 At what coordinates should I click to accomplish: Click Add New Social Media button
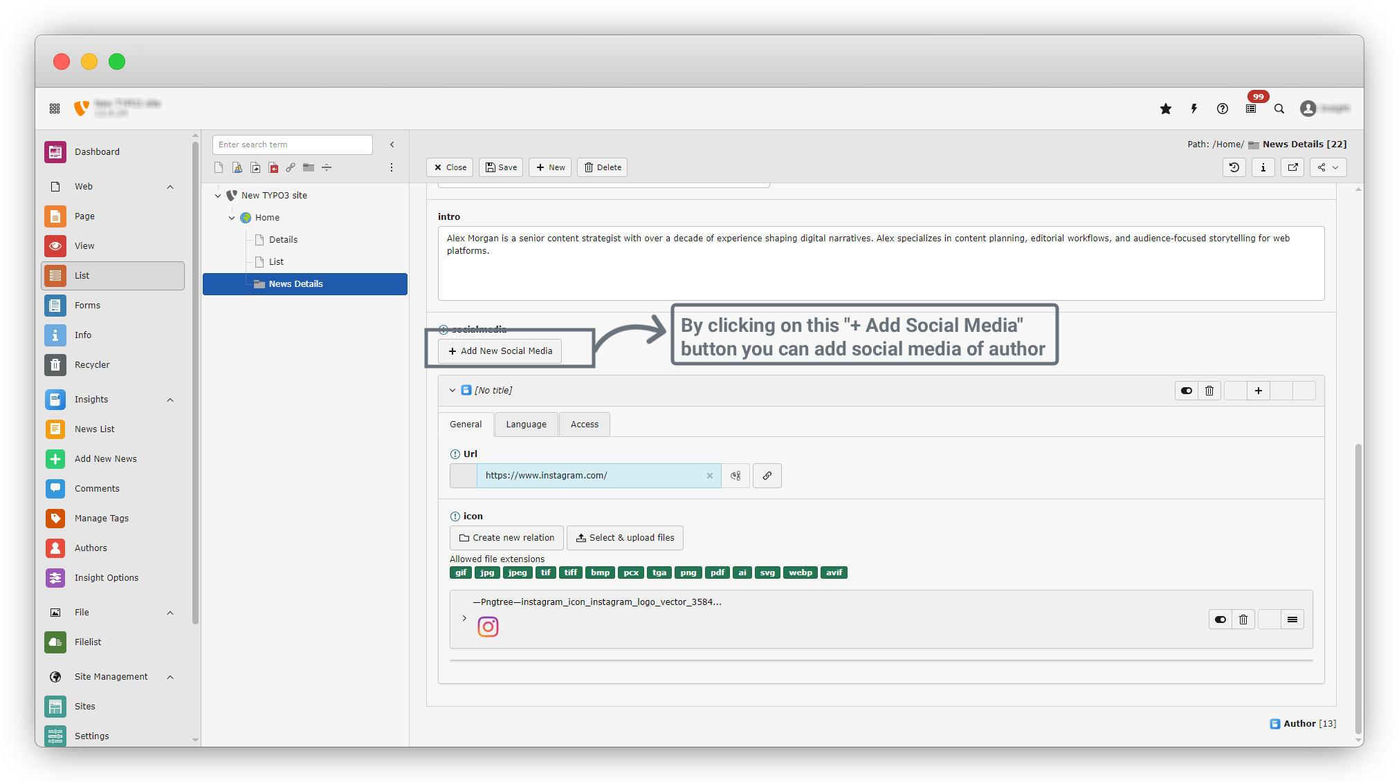click(500, 351)
